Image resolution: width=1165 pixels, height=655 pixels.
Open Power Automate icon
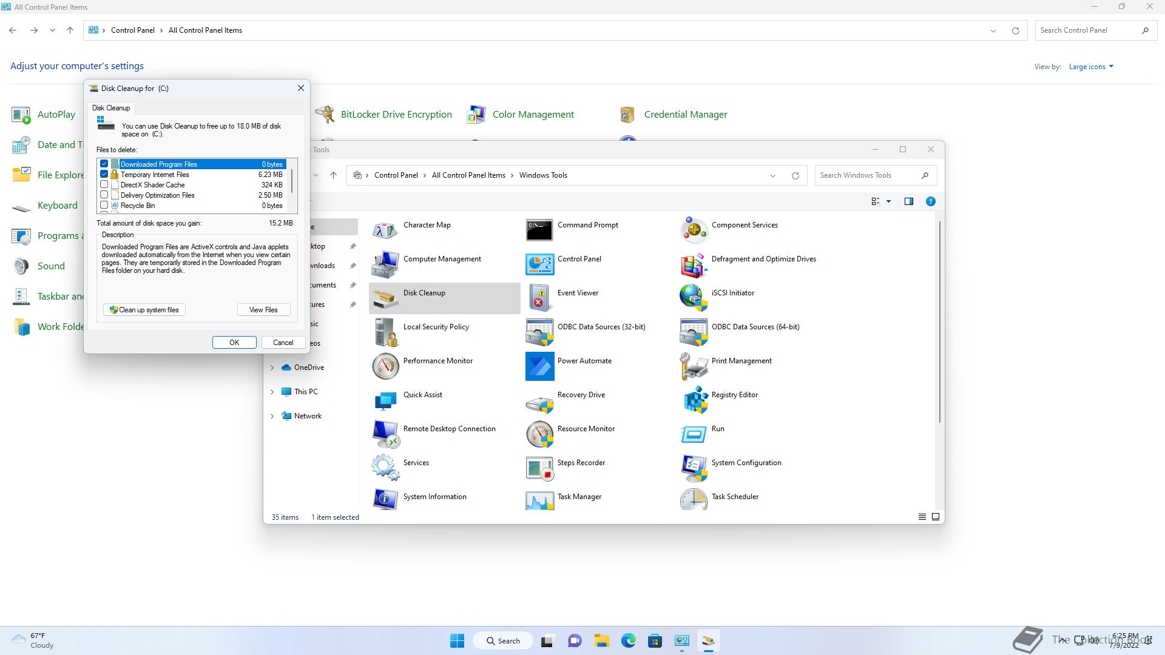coord(539,366)
